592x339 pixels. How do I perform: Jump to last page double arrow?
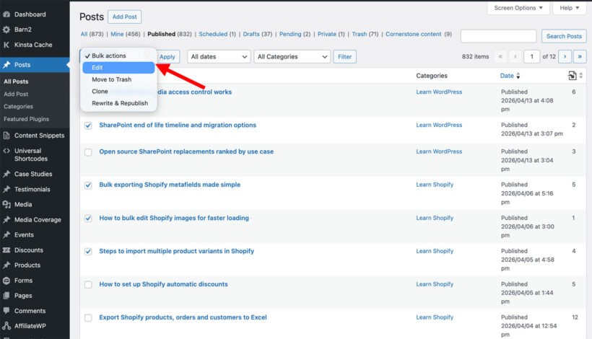(580, 56)
